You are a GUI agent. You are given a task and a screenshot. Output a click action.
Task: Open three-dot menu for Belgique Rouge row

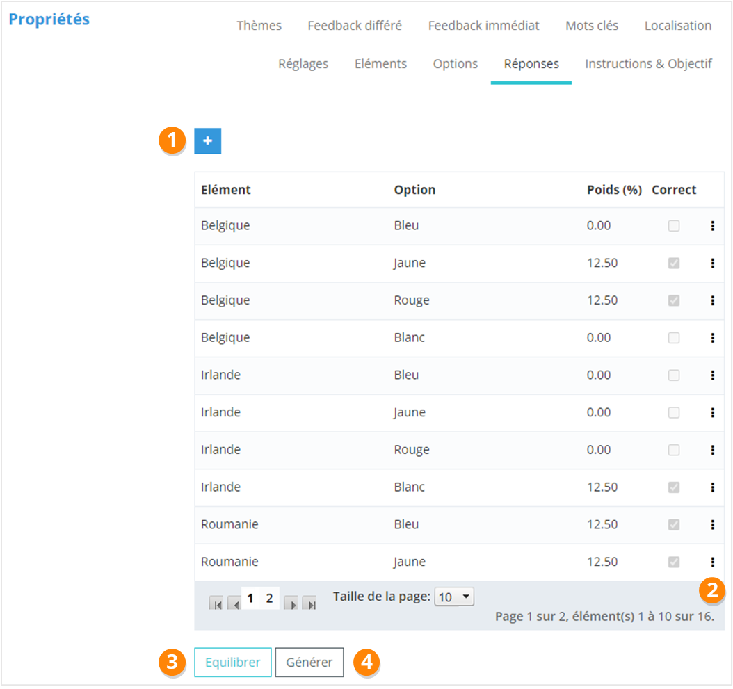[712, 300]
